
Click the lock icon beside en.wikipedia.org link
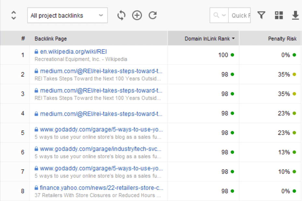click(36, 52)
